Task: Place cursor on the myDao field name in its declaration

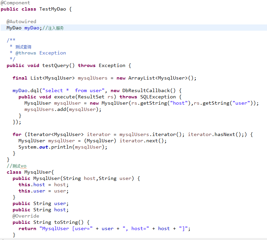Action: pyautogui.click(x=32, y=28)
